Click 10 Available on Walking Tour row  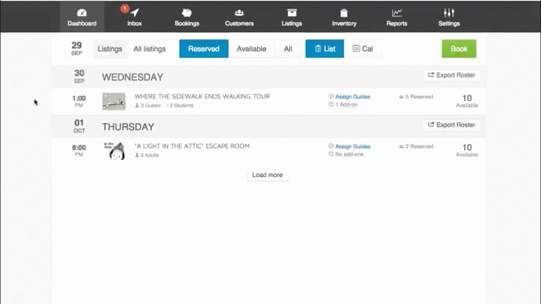467,101
